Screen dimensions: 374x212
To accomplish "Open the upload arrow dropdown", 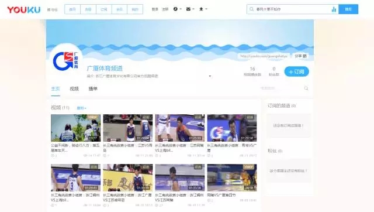I will point(203,9).
